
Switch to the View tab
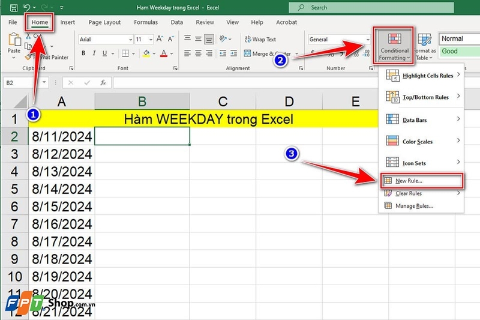pyautogui.click(x=232, y=22)
